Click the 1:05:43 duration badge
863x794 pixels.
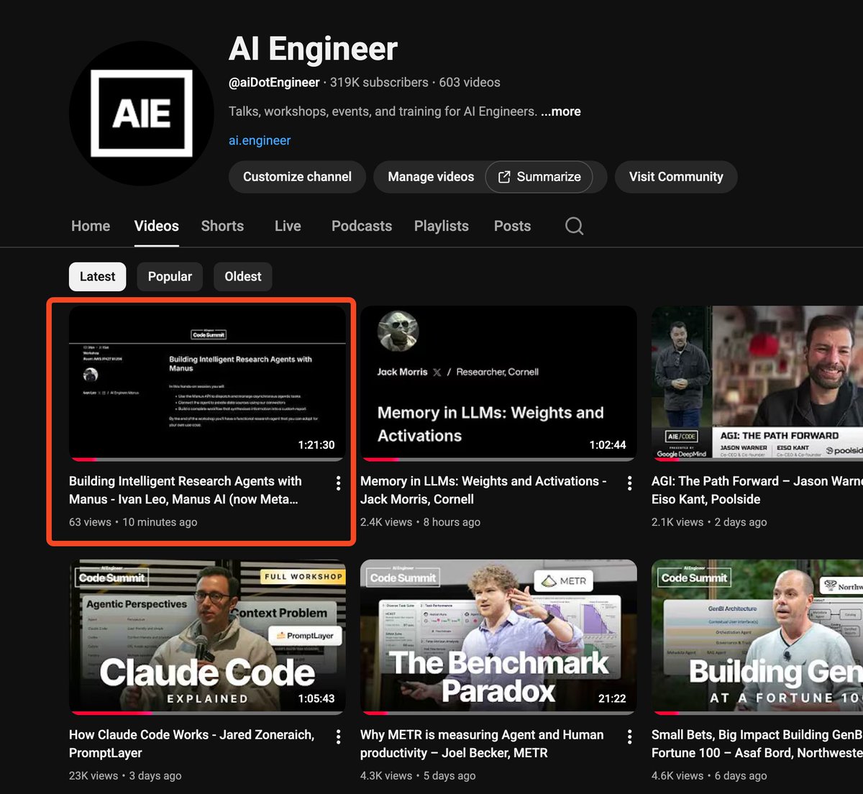[x=316, y=698]
